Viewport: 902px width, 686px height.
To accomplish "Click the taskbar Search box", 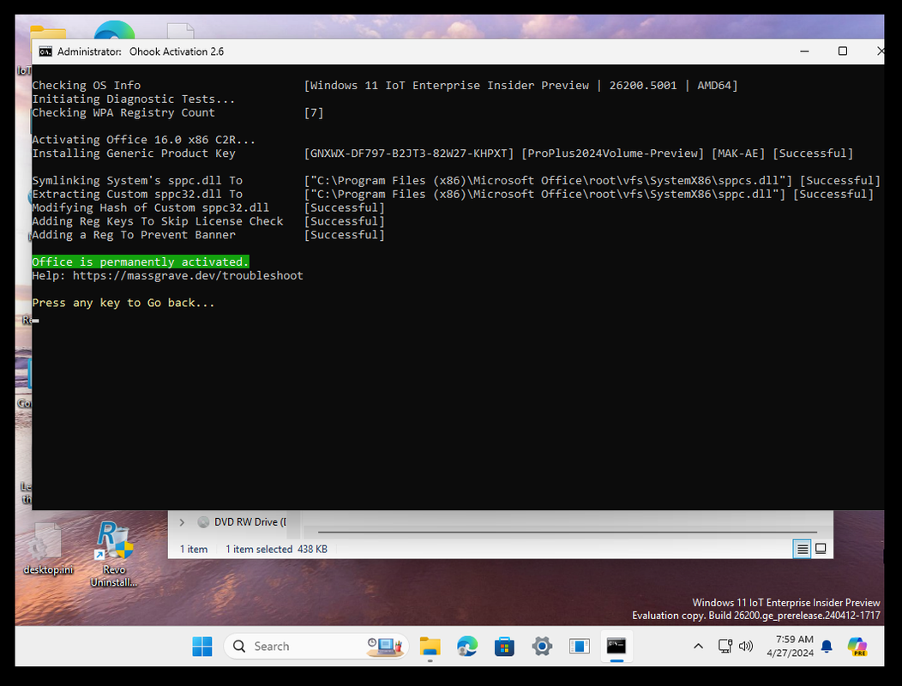I will pos(316,647).
